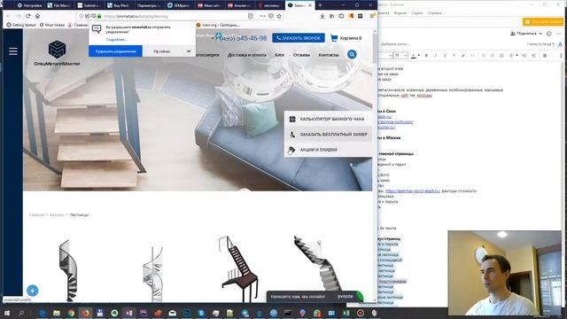Bookmark this page with star icon
The height and width of the screenshot is (319, 567).
tap(279, 16)
